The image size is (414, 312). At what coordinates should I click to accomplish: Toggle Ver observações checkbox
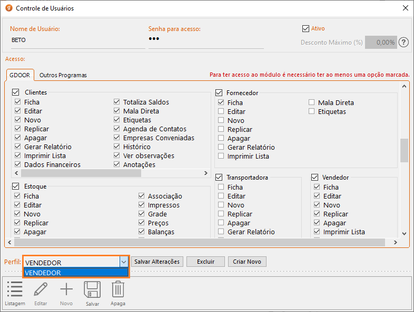coord(117,155)
